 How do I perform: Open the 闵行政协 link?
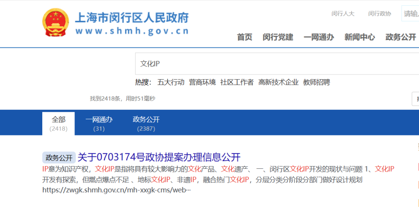(379, 14)
